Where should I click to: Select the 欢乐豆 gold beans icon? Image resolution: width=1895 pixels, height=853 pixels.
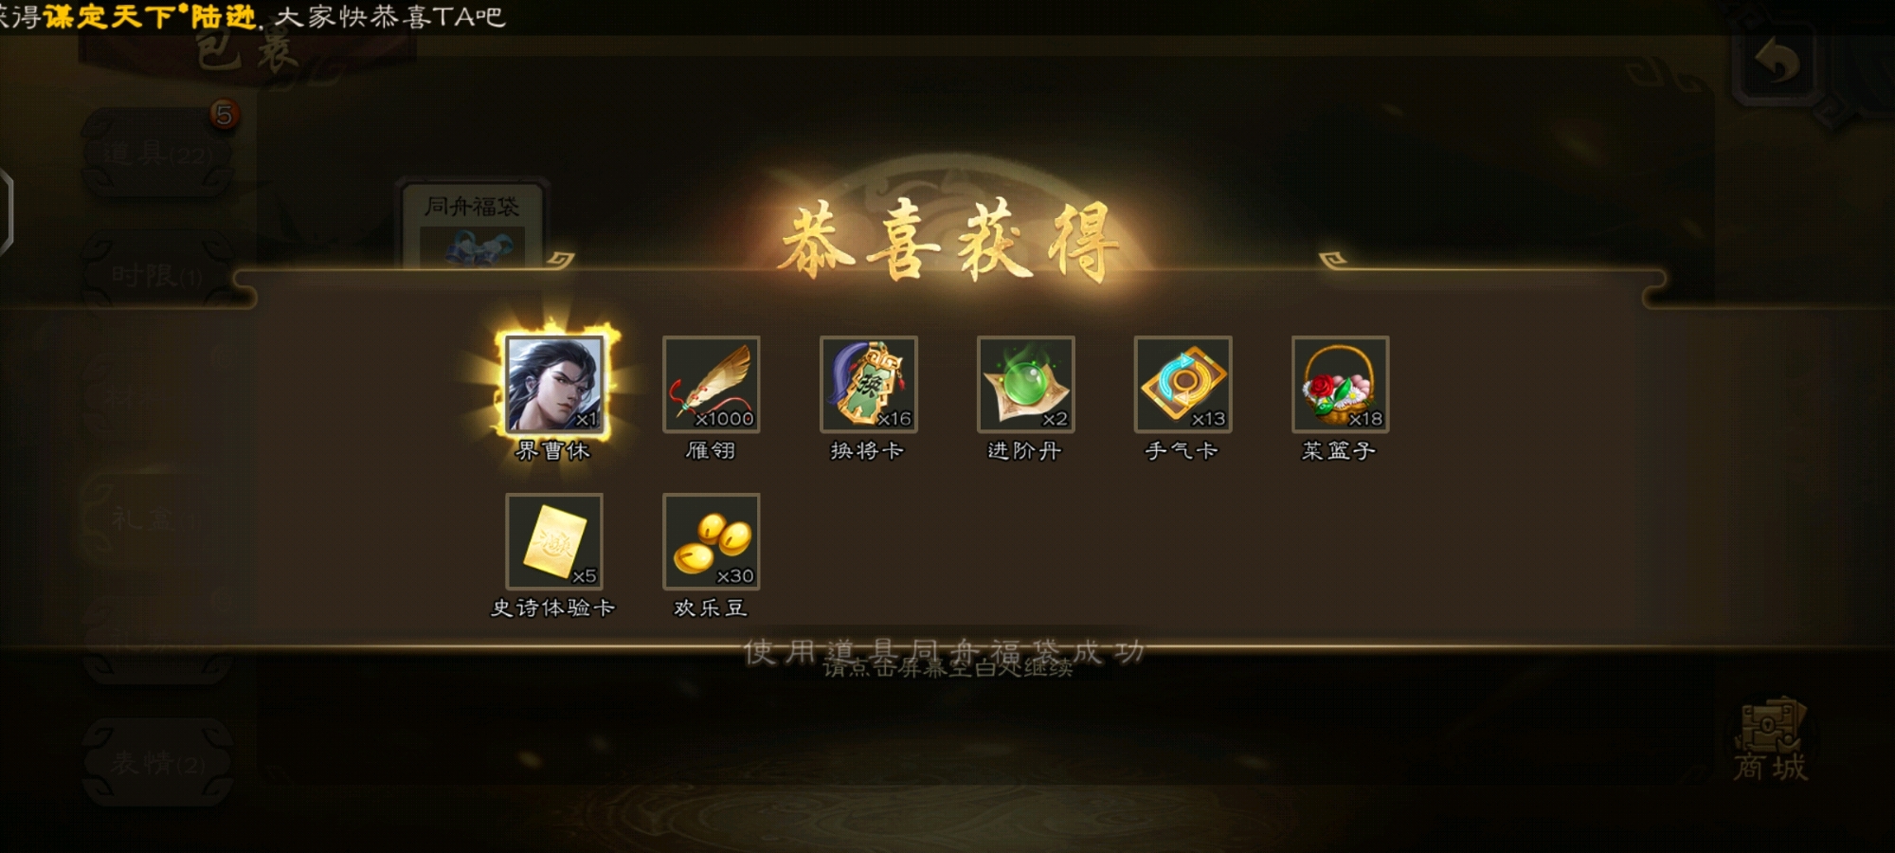click(x=712, y=541)
